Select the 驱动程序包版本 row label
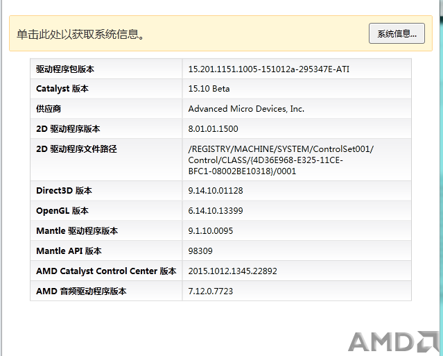 pos(65,69)
